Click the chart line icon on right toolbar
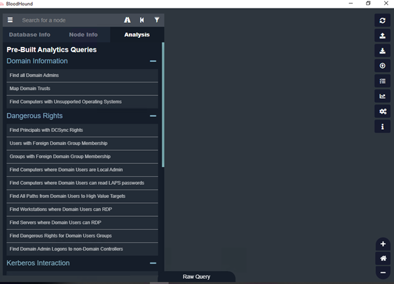This screenshot has width=394, height=284. click(x=383, y=97)
